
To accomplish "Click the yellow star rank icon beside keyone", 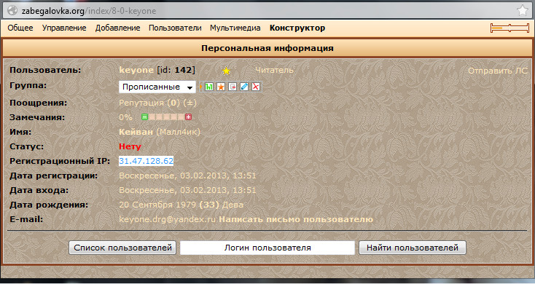I will (x=226, y=71).
